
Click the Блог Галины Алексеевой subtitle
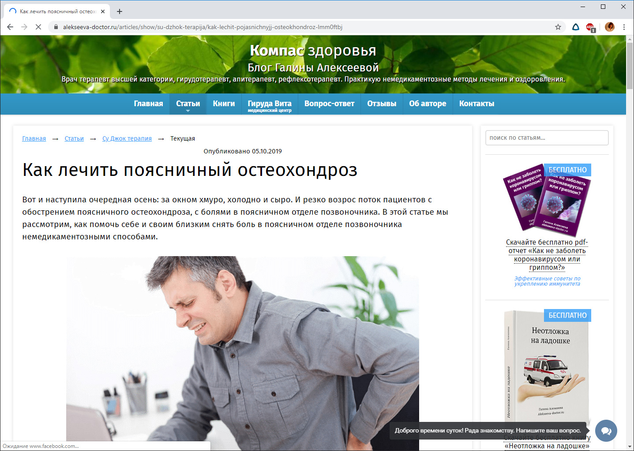(313, 67)
